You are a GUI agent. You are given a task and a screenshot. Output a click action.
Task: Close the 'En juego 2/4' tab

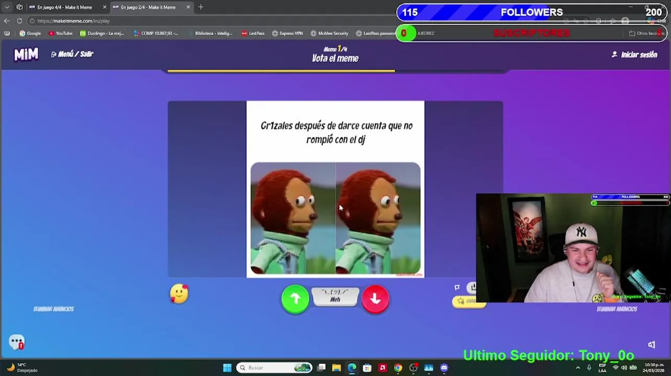click(x=188, y=7)
